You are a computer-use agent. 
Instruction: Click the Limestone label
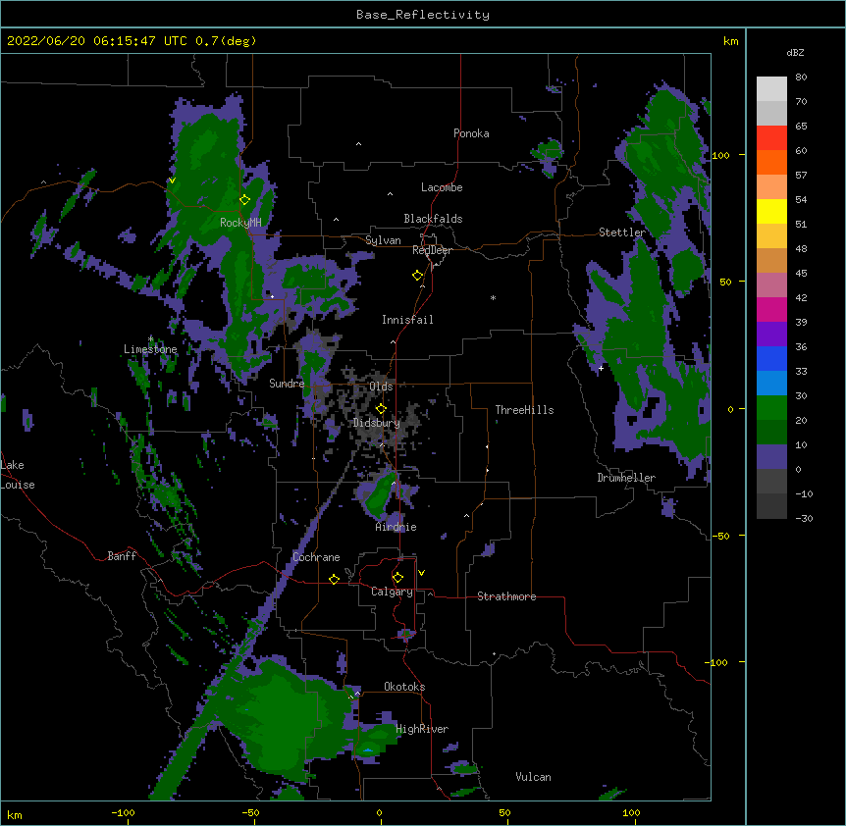[150, 349]
